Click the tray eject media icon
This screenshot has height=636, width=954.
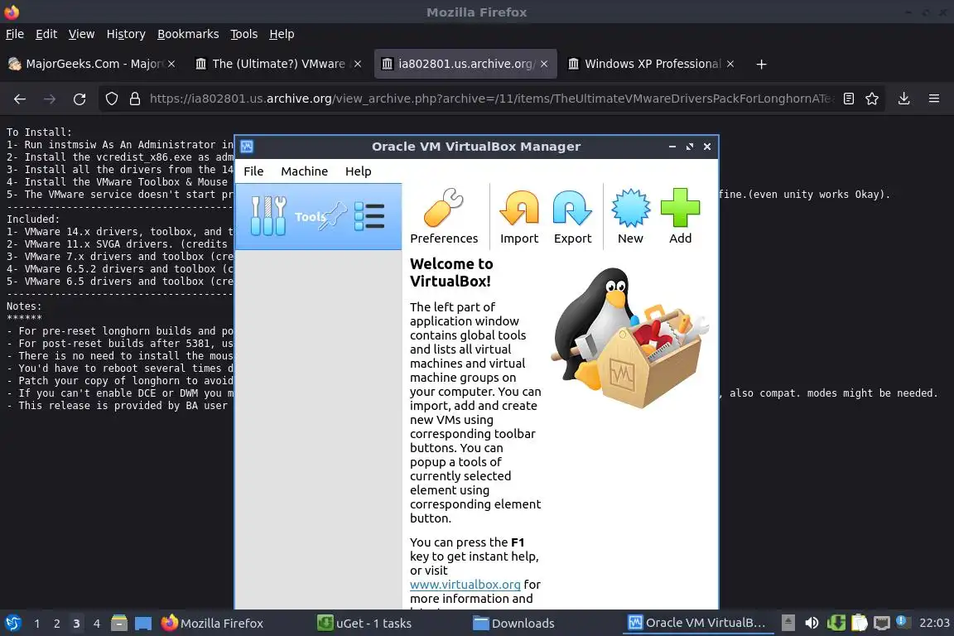point(788,623)
